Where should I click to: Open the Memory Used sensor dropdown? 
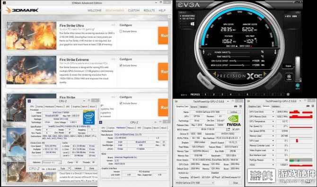pos(273,136)
